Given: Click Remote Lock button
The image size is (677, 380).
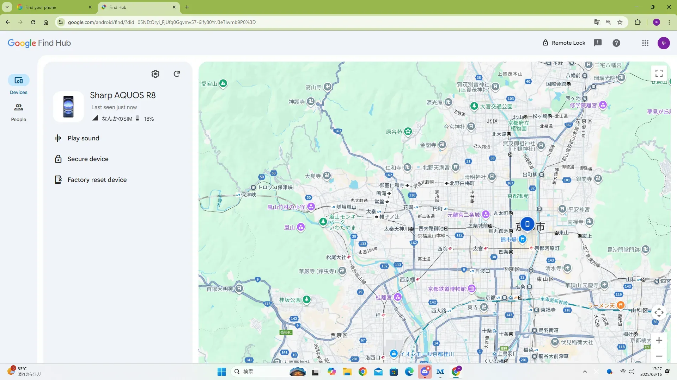Looking at the screenshot, I should [x=564, y=43].
